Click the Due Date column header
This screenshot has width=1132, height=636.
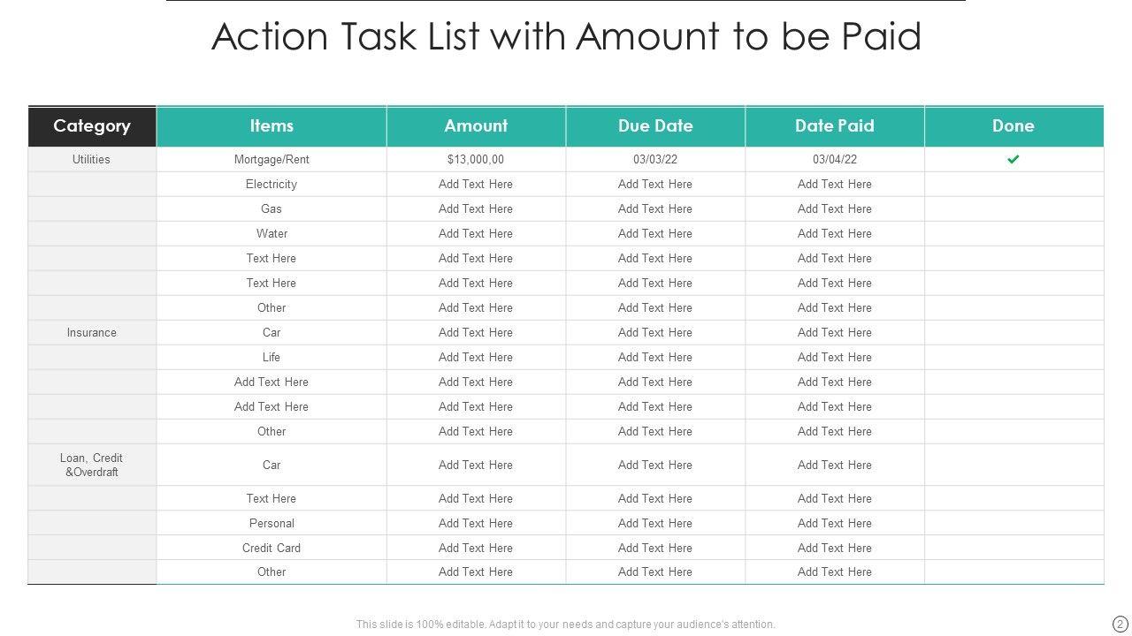[x=655, y=126]
